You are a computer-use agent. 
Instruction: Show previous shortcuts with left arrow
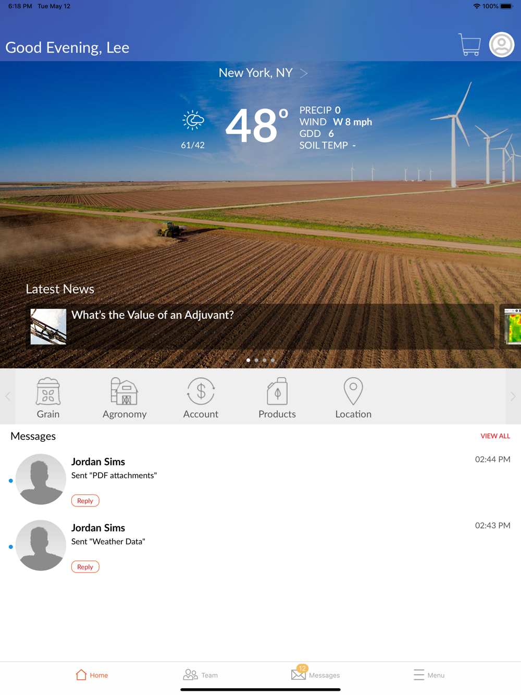(8, 396)
